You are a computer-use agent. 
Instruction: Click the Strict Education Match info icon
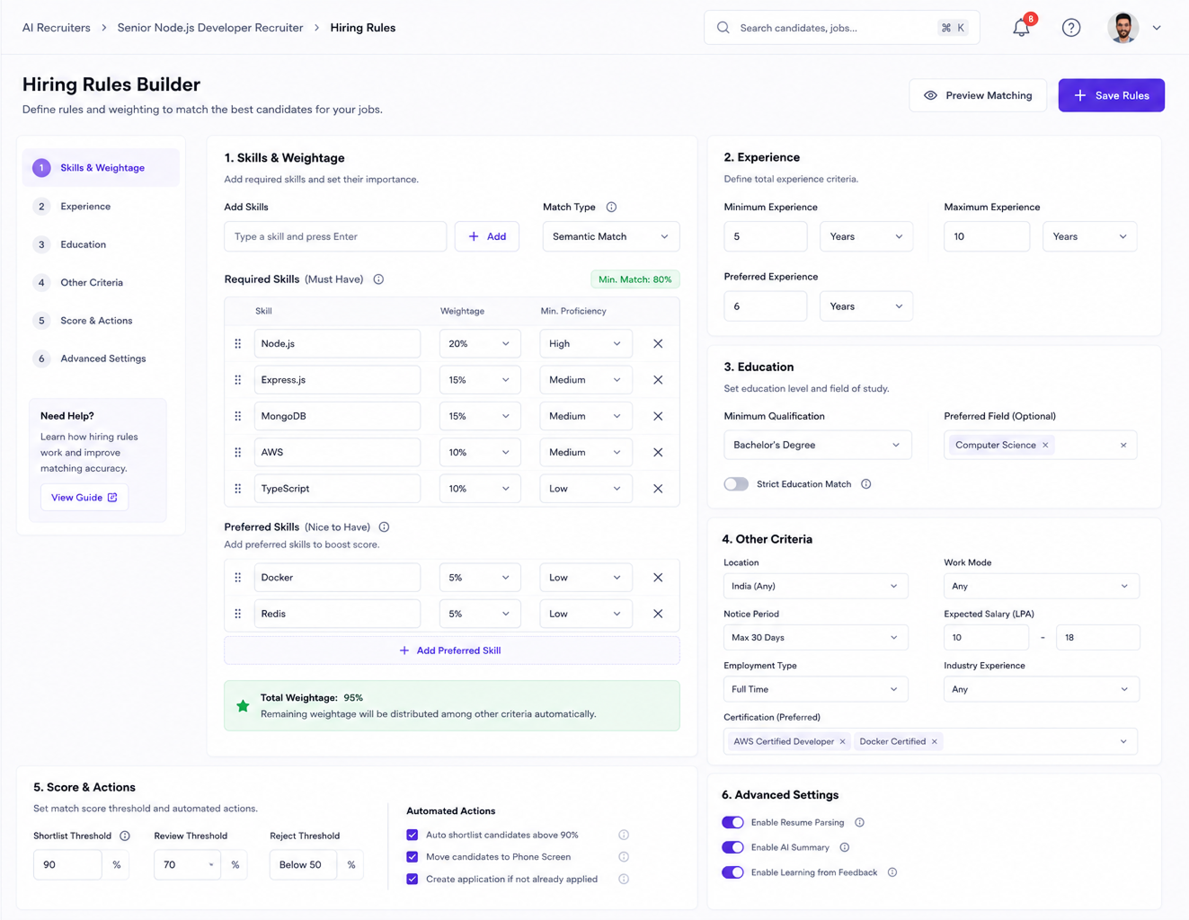866,484
